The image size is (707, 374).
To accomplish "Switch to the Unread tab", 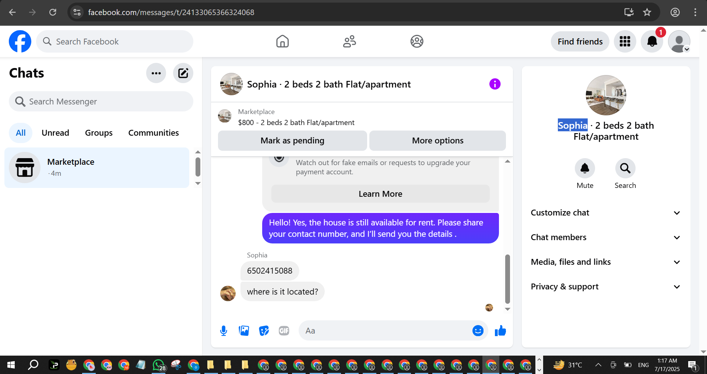I will [55, 133].
